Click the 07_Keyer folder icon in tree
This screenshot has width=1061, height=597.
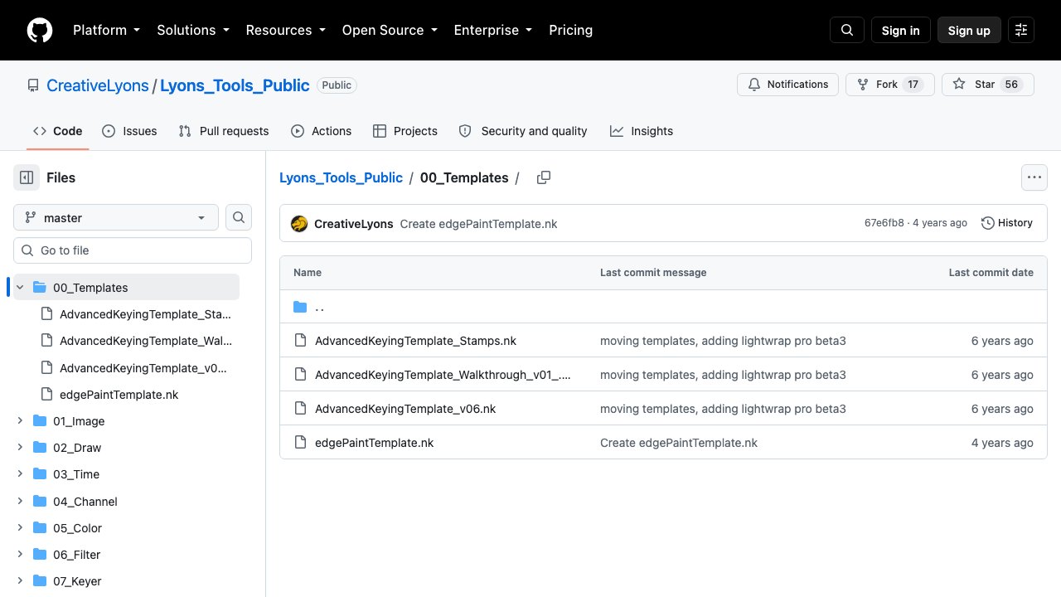coord(39,580)
